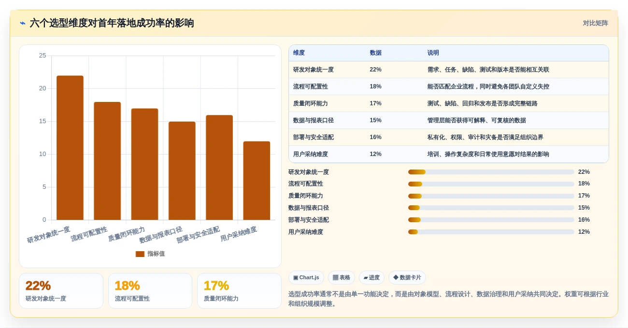Viewport: 628px width, 328px height.
Task: Click the description starting 能否匹配企业流程
Action: (x=488, y=86)
